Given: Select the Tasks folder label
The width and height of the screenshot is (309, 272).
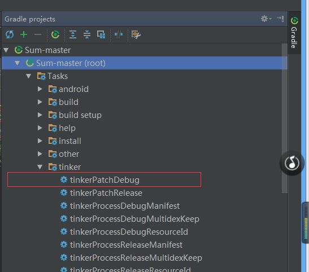Looking at the screenshot, I should click(58, 76).
